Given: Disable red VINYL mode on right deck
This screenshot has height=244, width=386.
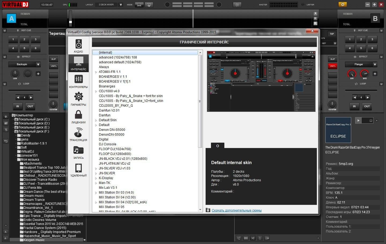Looking at the screenshot, I should 333,66.
